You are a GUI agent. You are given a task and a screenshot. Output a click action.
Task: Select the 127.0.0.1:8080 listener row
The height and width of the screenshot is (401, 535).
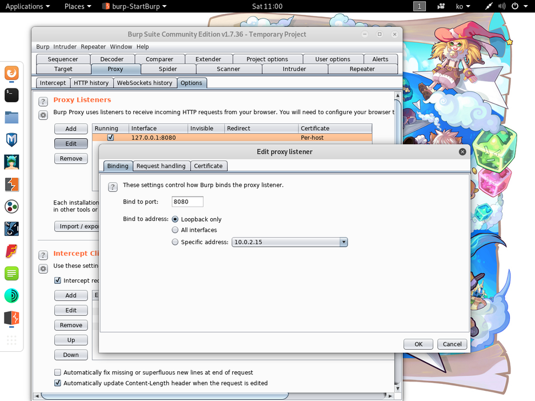[x=232, y=138]
